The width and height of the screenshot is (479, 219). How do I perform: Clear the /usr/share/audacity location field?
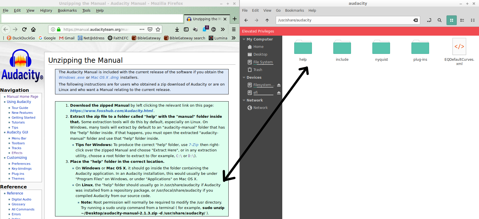click(x=415, y=20)
